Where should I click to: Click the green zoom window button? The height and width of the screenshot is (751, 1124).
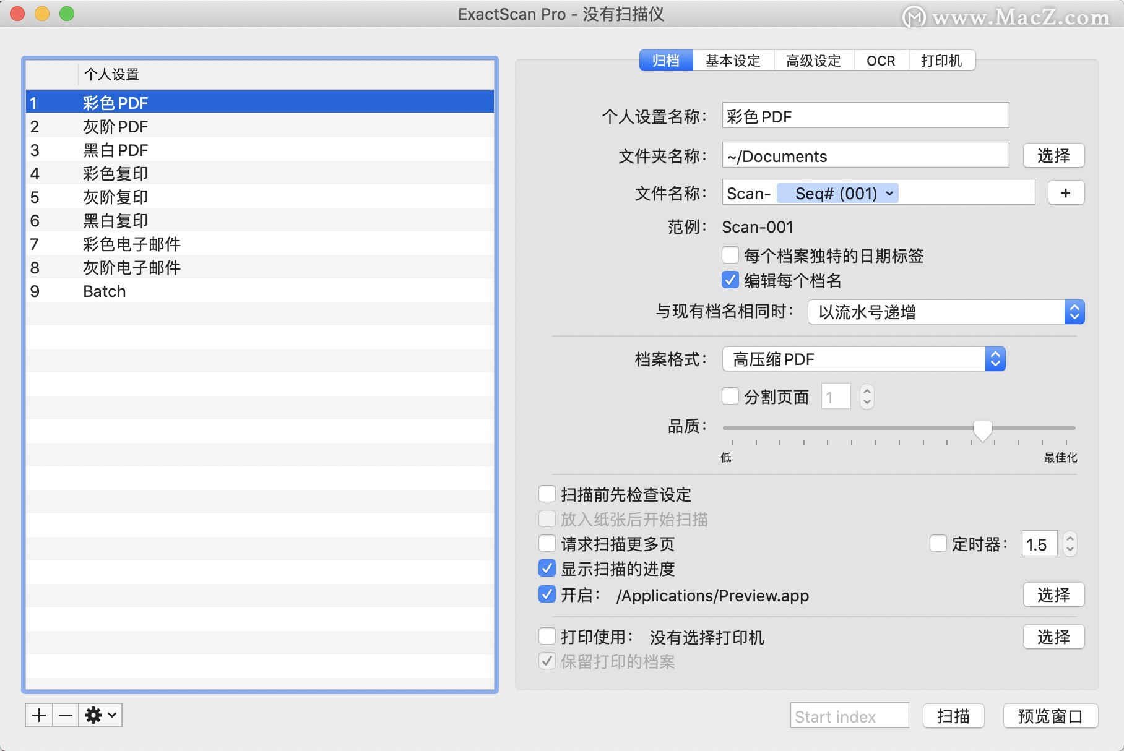[x=67, y=14]
